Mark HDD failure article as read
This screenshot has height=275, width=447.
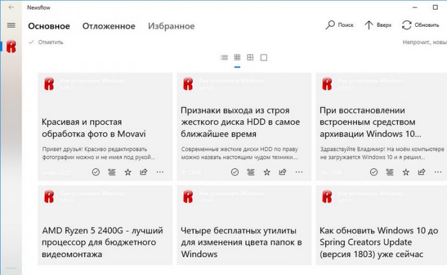point(234,172)
